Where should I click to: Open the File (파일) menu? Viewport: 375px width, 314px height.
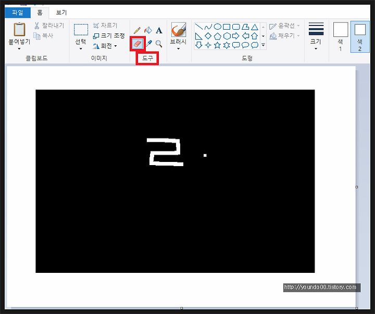[18, 12]
